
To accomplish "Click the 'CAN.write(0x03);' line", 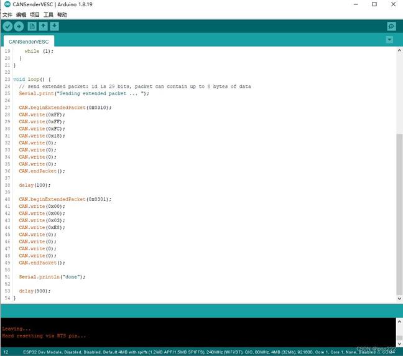I will (42, 220).
